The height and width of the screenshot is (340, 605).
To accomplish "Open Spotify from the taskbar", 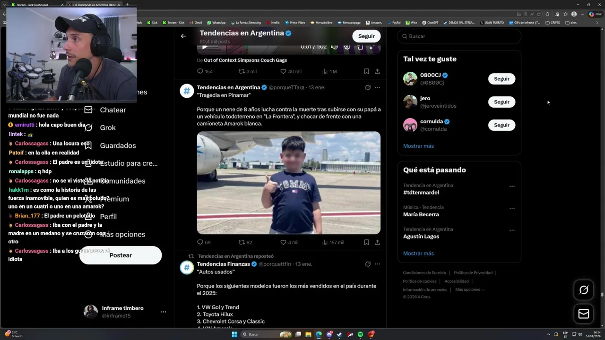I will point(361,334).
